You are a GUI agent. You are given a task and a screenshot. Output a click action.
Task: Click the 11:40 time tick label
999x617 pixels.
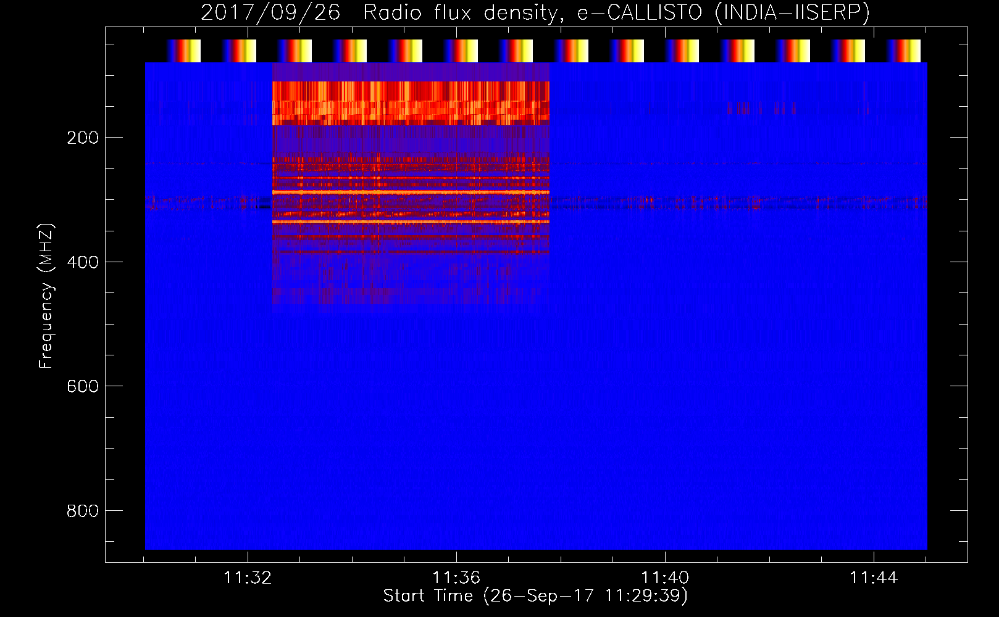[x=665, y=578]
